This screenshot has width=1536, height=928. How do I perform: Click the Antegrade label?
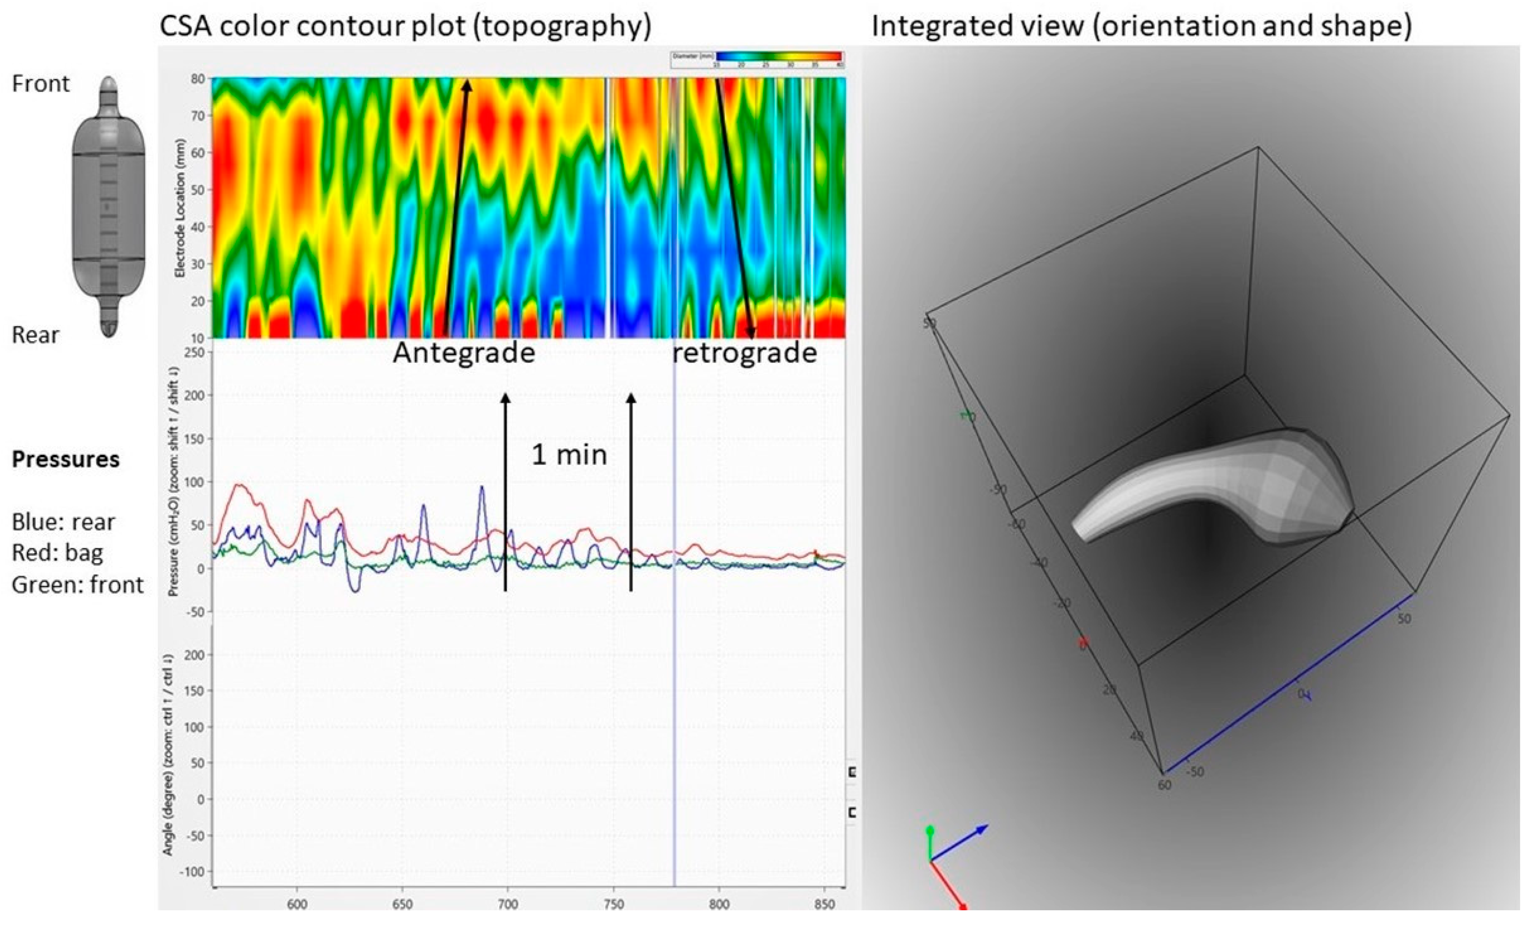pos(464,353)
